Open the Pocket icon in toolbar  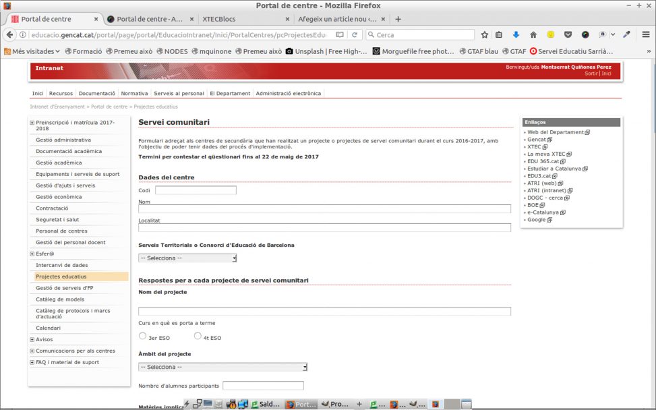point(568,34)
